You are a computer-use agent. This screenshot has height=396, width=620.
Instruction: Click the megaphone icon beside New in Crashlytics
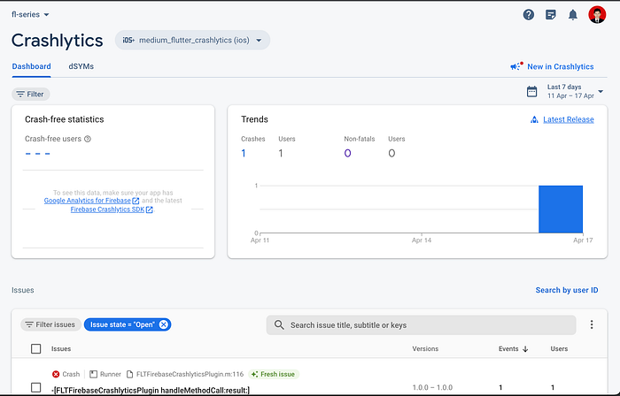pyautogui.click(x=516, y=66)
